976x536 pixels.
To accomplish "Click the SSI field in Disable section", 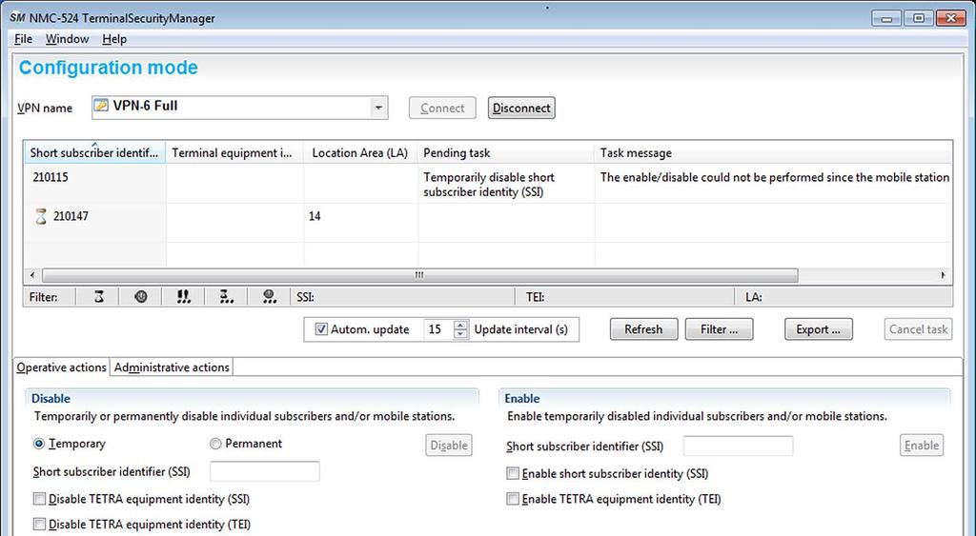I will (x=265, y=471).
